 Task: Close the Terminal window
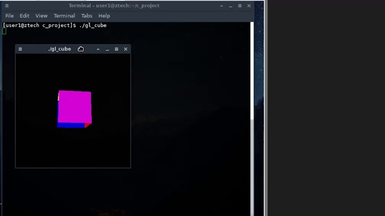coord(249,6)
